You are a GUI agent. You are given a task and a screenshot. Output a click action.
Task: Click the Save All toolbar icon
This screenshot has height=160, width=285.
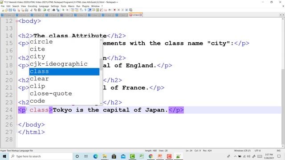[14, 10]
